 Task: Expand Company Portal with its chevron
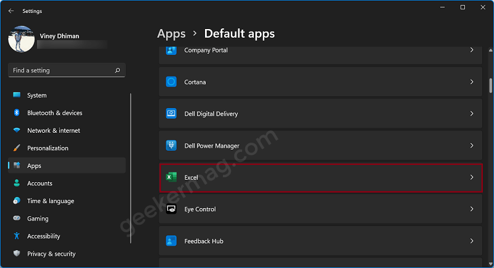point(472,50)
